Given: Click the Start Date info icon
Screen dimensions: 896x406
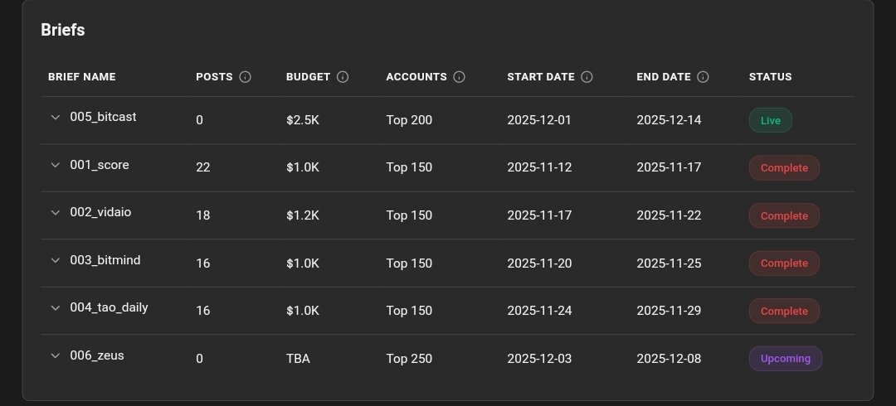Looking at the screenshot, I should pos(587,77).
